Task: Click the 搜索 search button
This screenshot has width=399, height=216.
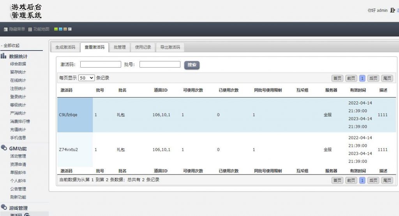Action: click(192, 65)
